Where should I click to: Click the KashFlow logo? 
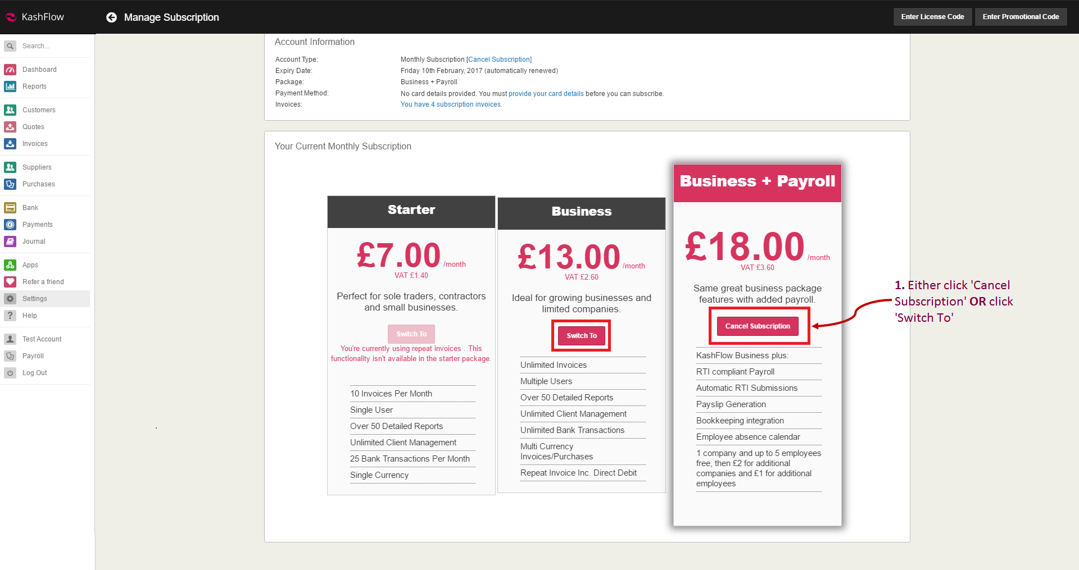pyautogui.click(x=35, y=17)
